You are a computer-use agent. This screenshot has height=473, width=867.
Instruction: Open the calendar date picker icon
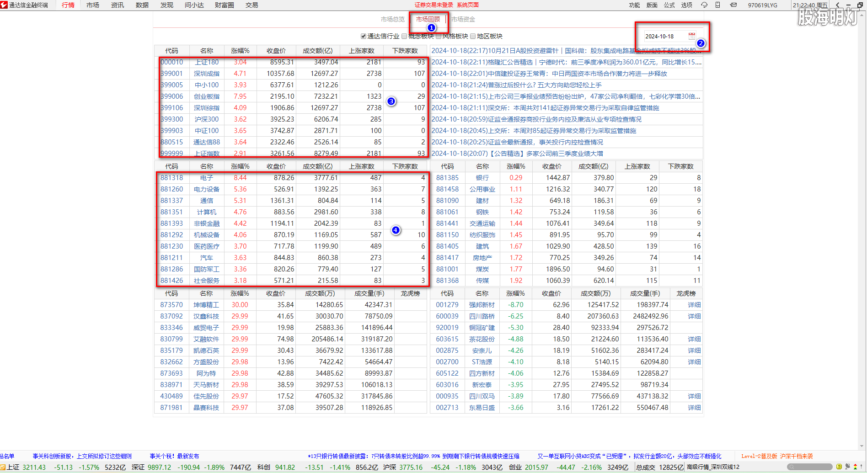pos(691,36)
